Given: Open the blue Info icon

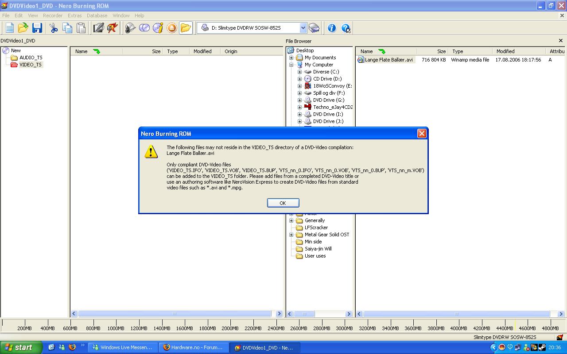Looking at the screenshot, I should [x=332, y=28].
